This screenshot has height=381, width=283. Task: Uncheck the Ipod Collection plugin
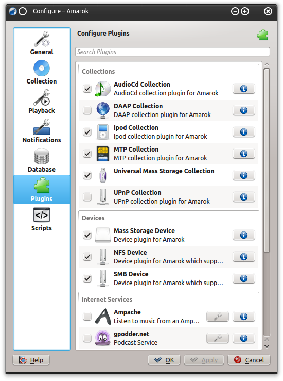point(87,132)
